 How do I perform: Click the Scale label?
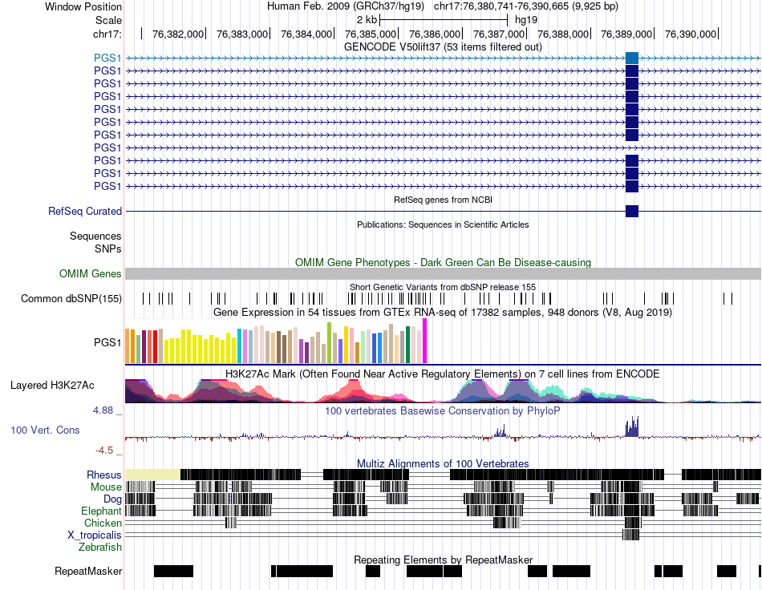click(x=108, y=20)
